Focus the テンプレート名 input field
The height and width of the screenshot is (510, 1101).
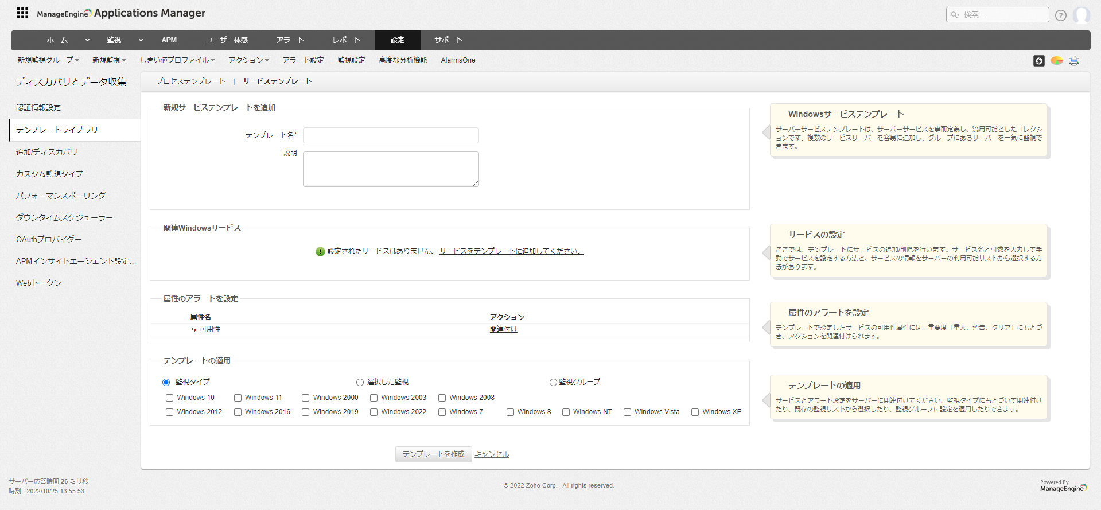pyautogui.click(x=391, y=135)
